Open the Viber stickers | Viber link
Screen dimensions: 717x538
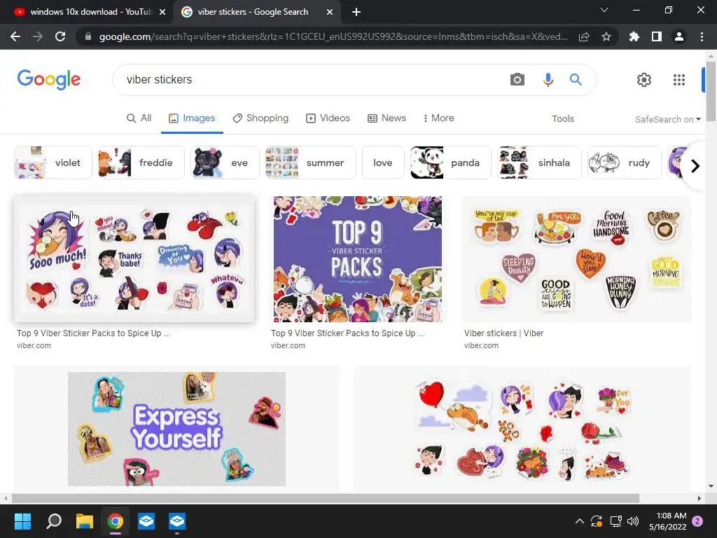point(503,333)
